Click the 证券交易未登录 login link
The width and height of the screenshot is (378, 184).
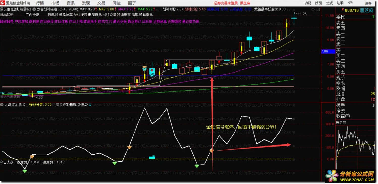tap(226, 3)
